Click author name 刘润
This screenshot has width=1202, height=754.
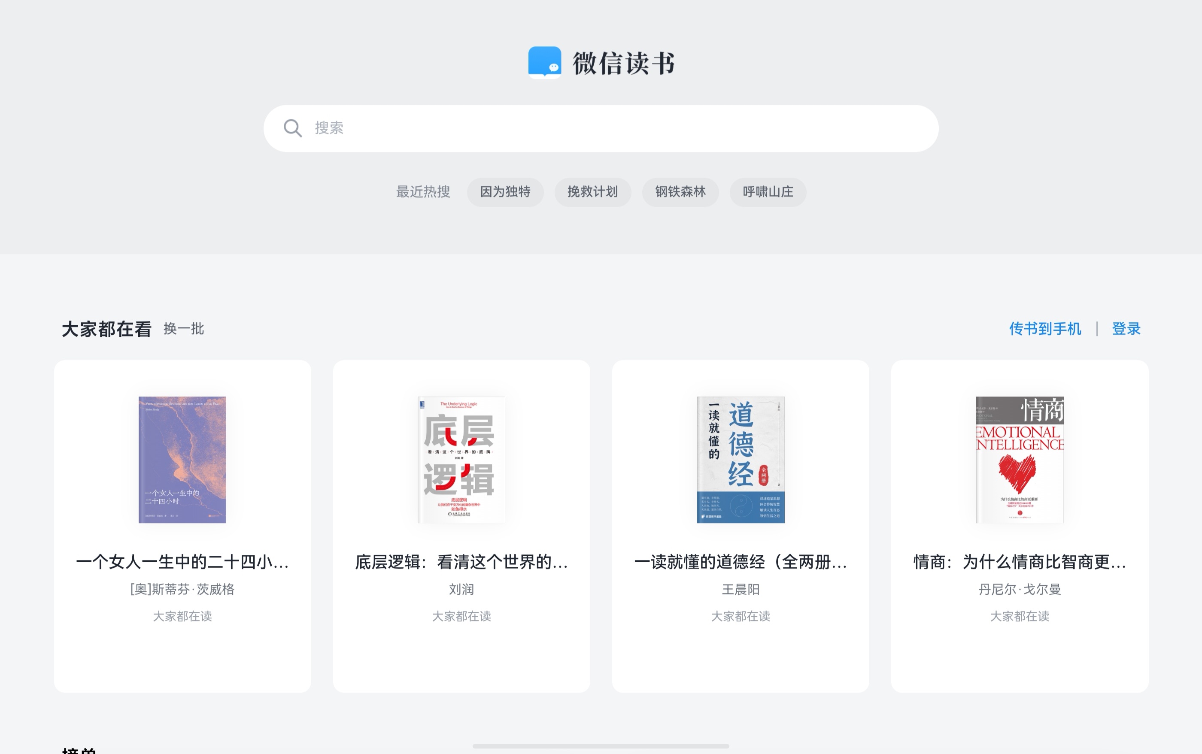(x=461, y=590)
